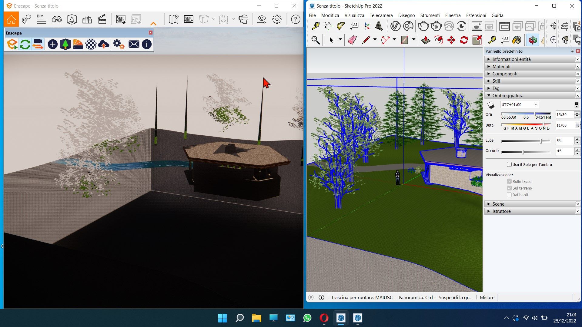Open Enscape asset library tree icon
This screenshot has width=582, height=327.
[x=65, y=45]
